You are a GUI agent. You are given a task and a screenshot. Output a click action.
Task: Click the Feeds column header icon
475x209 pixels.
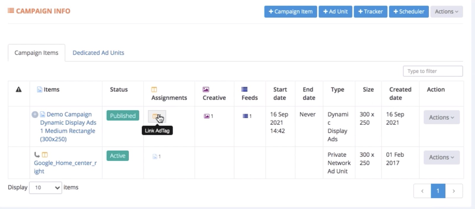[245, 89]
